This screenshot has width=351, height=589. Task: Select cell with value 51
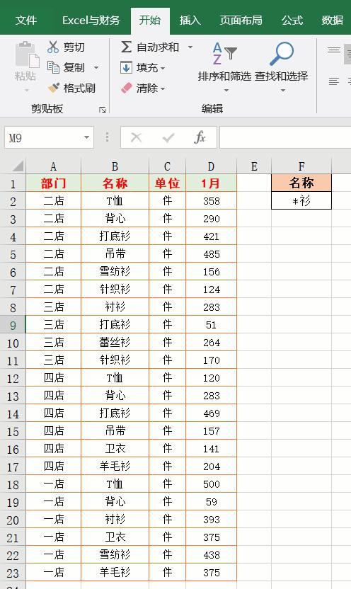click(x=212, y=325)
